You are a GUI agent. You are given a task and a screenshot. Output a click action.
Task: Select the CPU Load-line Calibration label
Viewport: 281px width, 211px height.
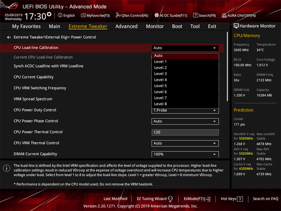36,48
